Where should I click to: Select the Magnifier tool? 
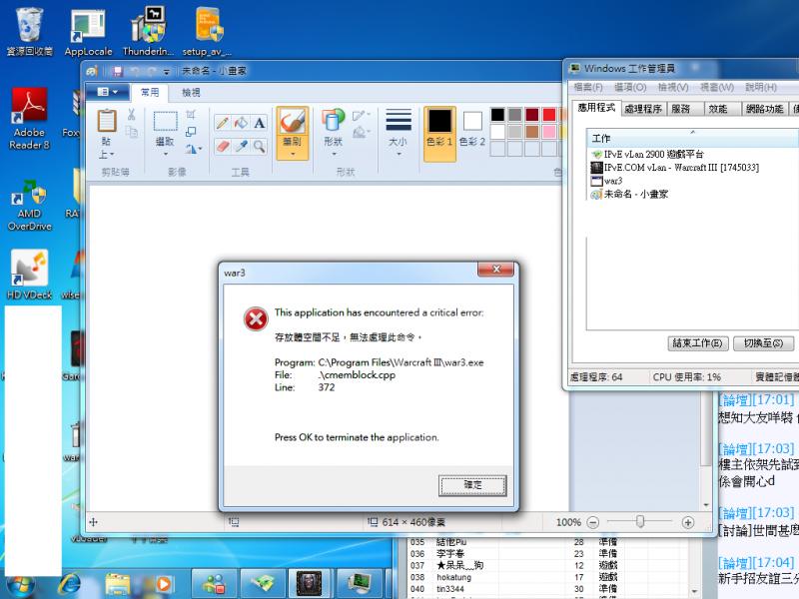(257, 145)
